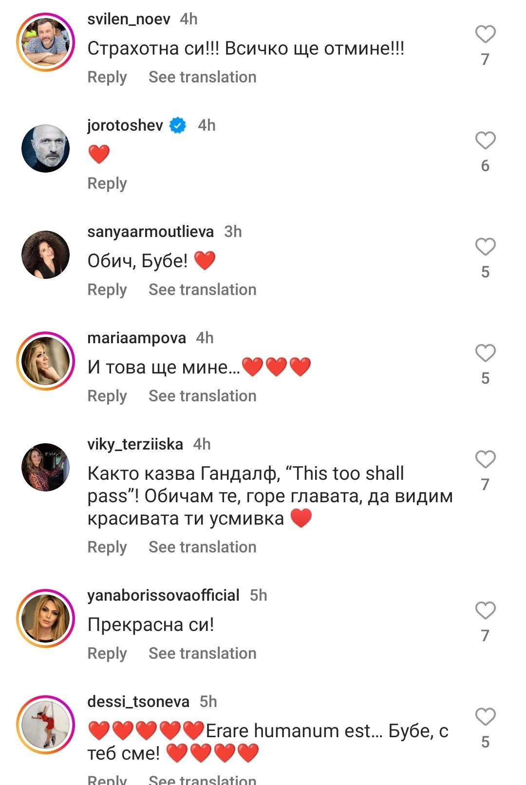Open yanaborissovaofficial's avatar story ring
The image size is (526, 785).
pyautogui.click(x=45, y=618)
